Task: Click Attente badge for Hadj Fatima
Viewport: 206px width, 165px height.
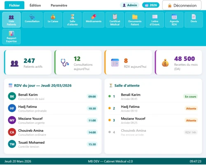Action: [x=191, y=108]
